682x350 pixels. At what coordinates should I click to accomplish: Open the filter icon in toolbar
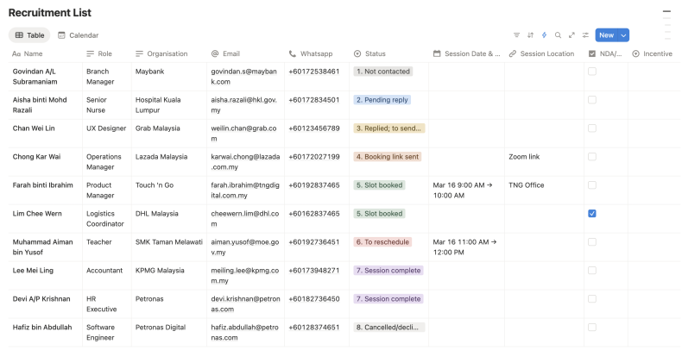tap(516, 35)
